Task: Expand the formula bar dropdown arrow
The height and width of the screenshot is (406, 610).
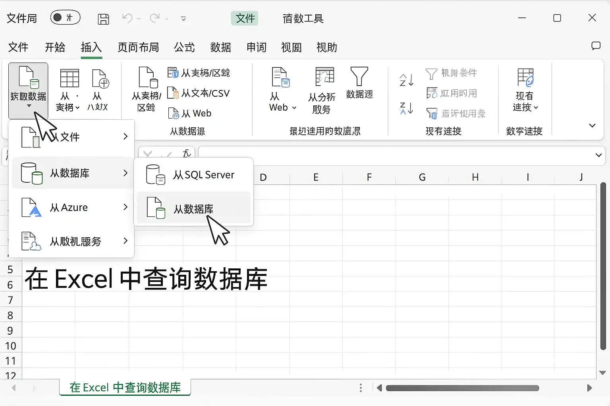Action: pyautogui.click(x=598, y=155)
